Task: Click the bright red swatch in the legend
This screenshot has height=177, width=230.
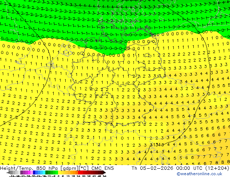Action: (x=79, y=172)
